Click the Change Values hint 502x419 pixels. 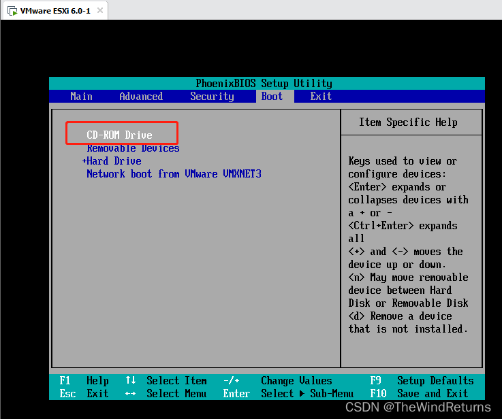296,381
